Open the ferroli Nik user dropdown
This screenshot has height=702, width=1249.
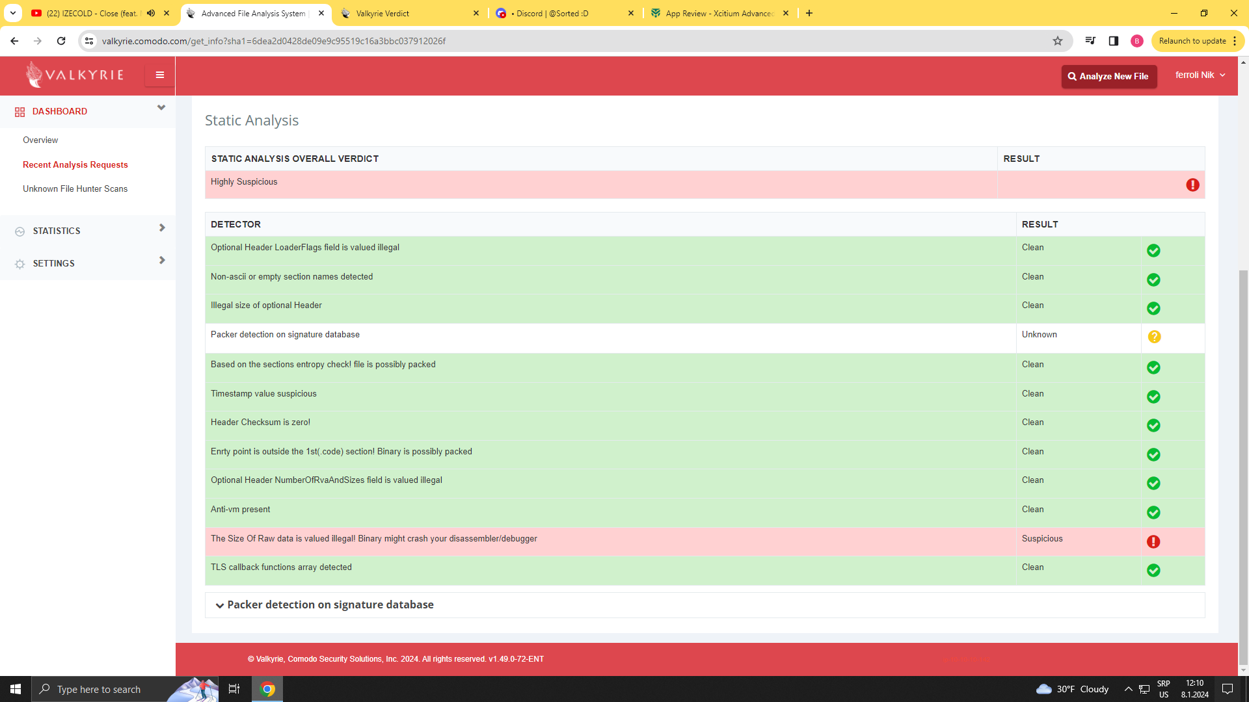click(x=1200, y=75)
